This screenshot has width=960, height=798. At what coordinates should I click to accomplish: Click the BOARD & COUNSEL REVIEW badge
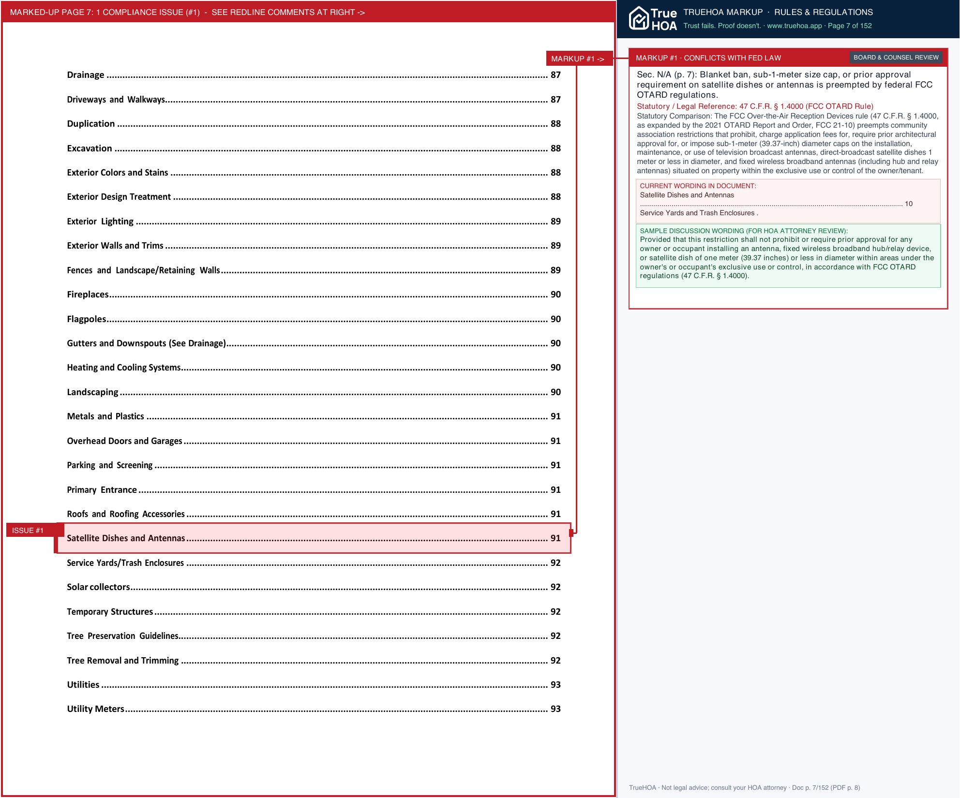[x=896, y=58]
